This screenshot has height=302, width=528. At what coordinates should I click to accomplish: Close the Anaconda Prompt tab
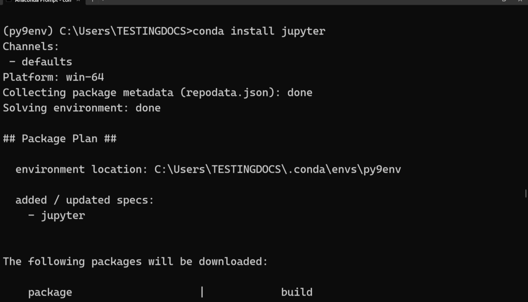point(78,1)
